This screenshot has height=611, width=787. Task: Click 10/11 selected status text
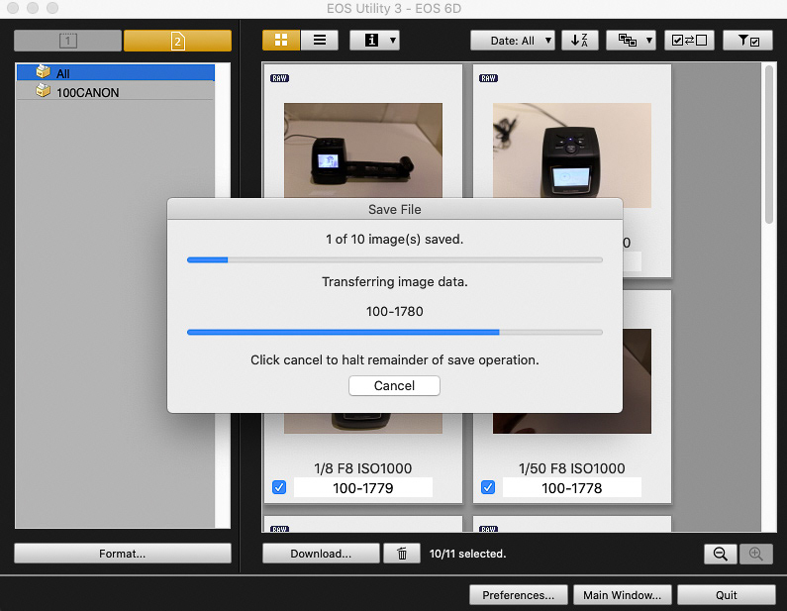click(x=467, y=554)
